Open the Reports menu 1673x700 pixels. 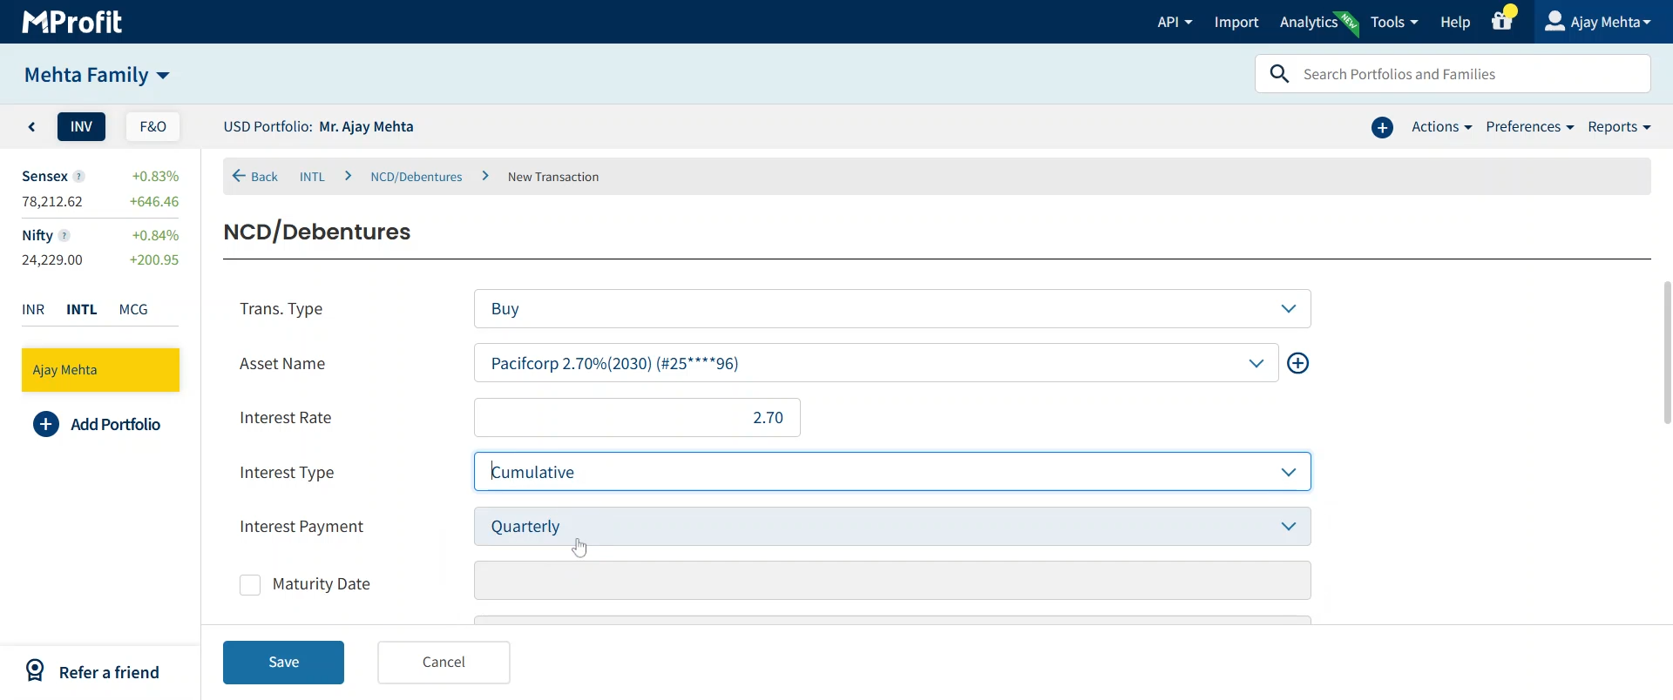click(1618, 127)
